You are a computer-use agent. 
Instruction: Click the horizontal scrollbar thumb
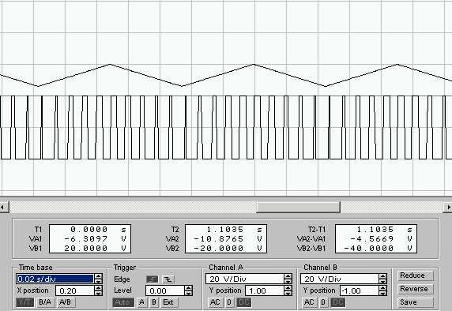point(298,207)
